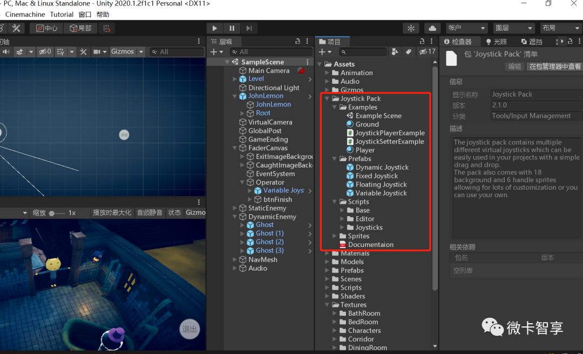This screenshot has height=354, width=583.
Task: Switch to the 光照 tab
Action: pyautogui.click(x=499, y=41)
